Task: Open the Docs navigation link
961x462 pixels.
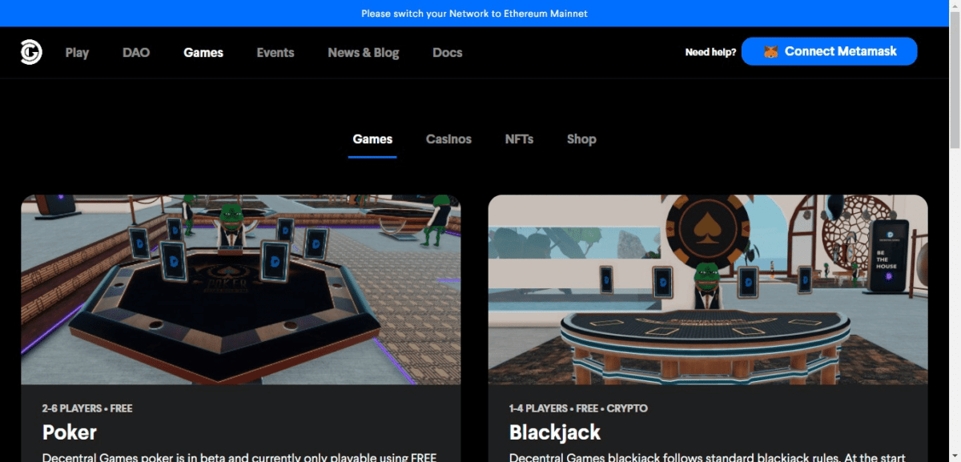Action: pyautogui.click(x=447, y=53)
